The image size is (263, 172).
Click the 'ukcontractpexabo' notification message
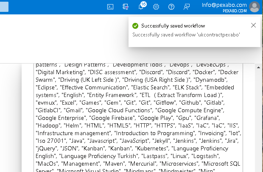point(186,35)
